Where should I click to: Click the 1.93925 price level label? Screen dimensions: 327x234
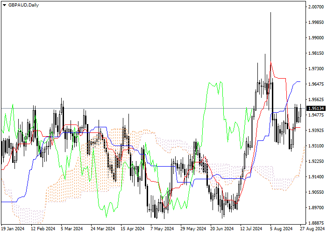tap(316, 131)
